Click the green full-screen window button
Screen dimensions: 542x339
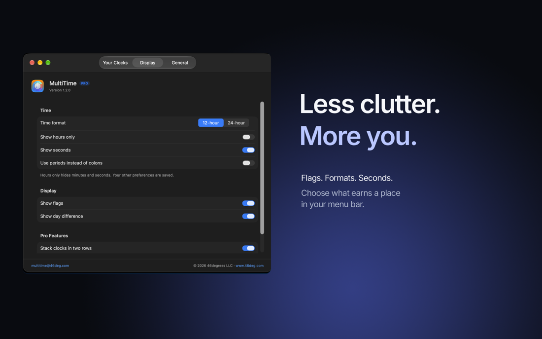48,63
